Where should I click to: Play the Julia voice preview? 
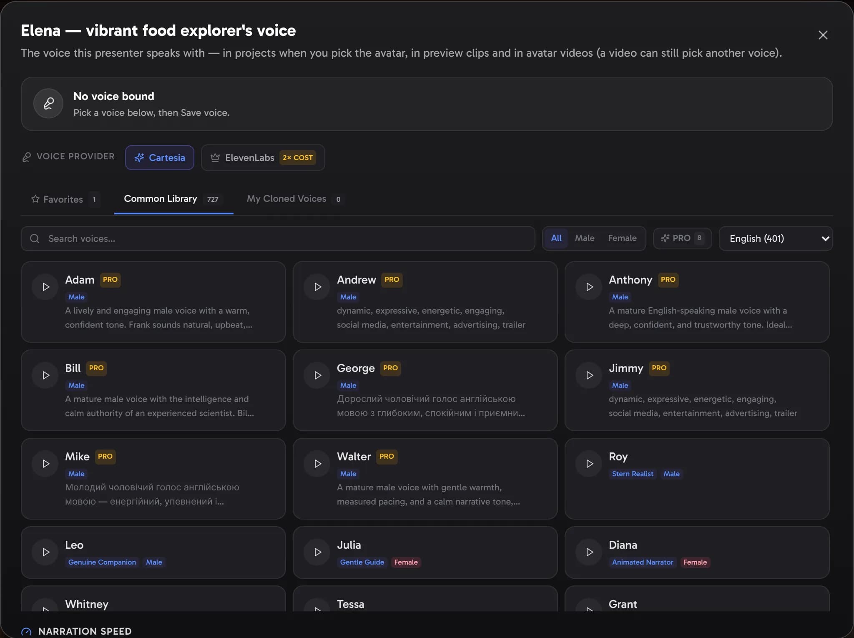pos(317,552)
